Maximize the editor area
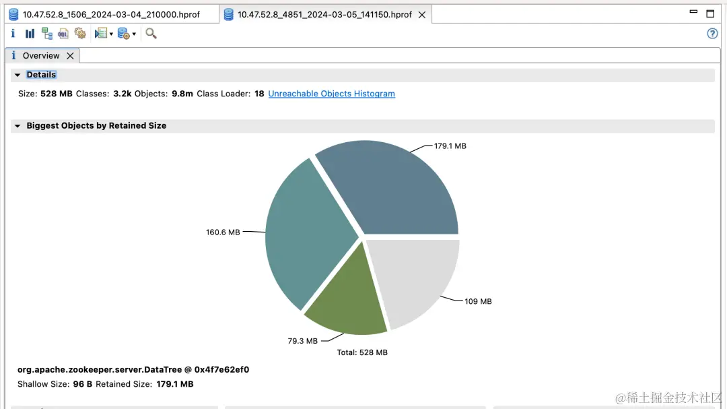 710,13
